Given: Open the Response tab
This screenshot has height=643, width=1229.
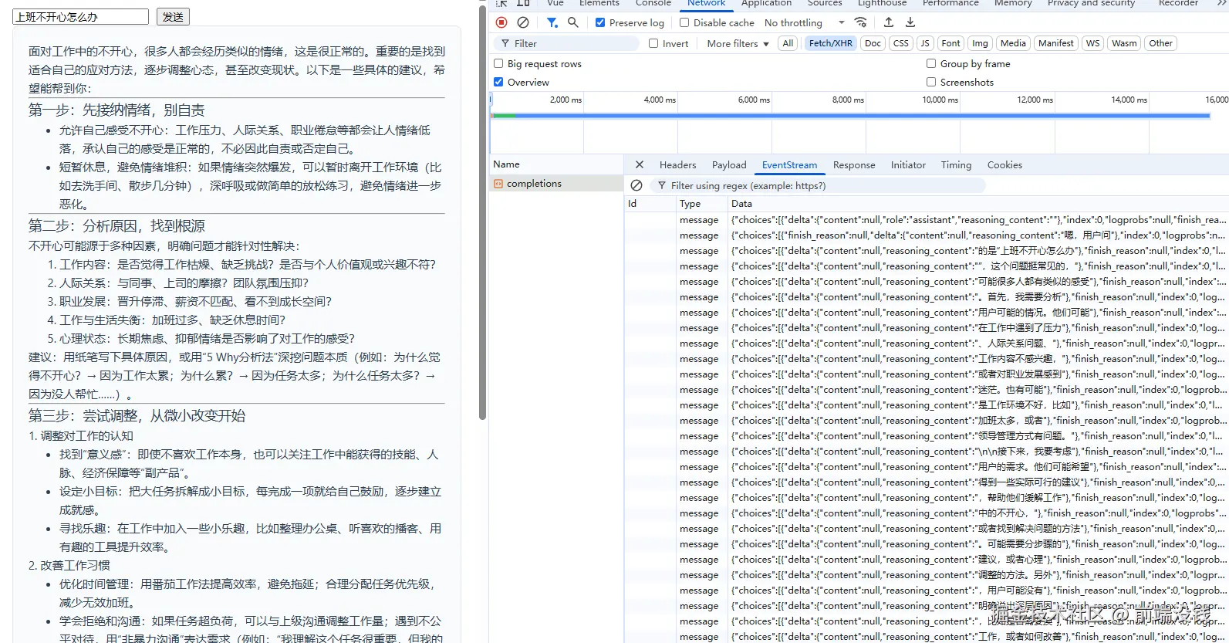Looking at the screenshot, I should [854, 164].
